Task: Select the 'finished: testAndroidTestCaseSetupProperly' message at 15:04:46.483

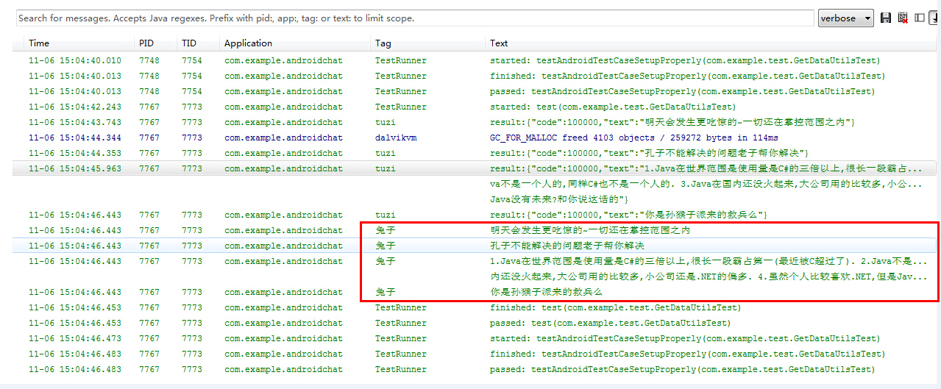Action: pos(687,354)
